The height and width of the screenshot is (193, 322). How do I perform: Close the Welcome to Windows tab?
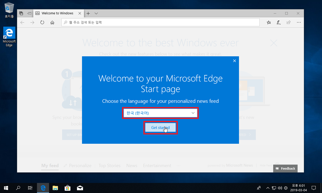(x=80, y=13)
